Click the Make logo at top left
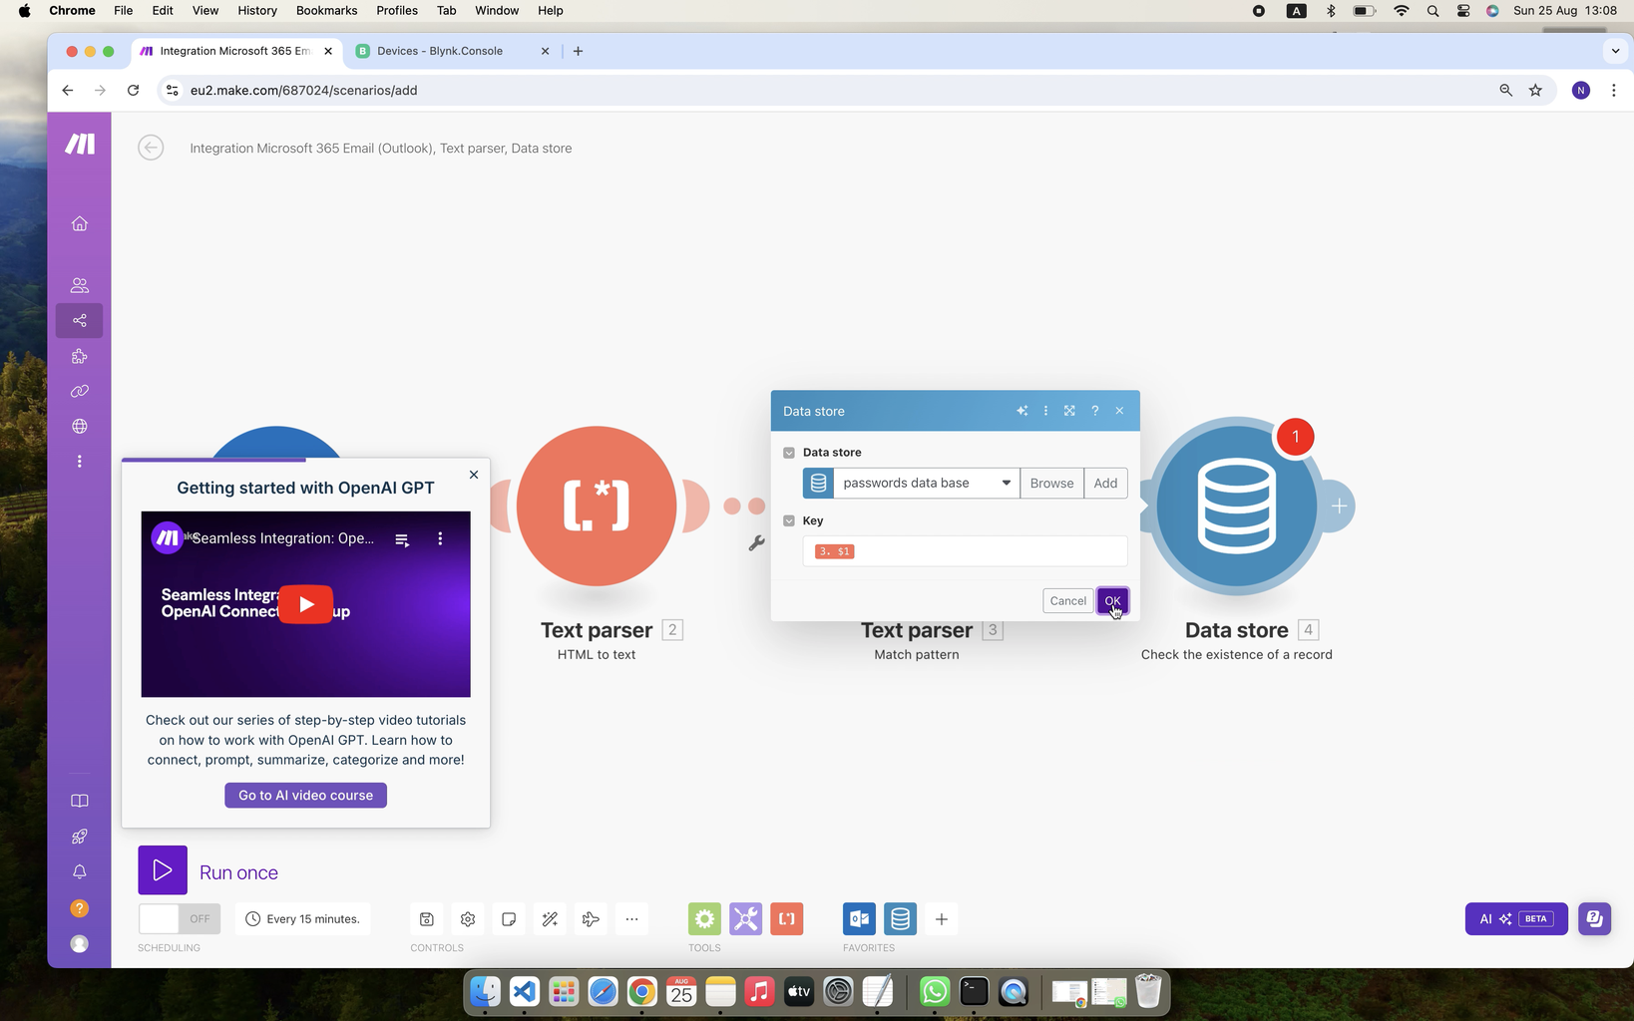The height and width of the screenshot is (1021, 1634). tap(80, 144)
